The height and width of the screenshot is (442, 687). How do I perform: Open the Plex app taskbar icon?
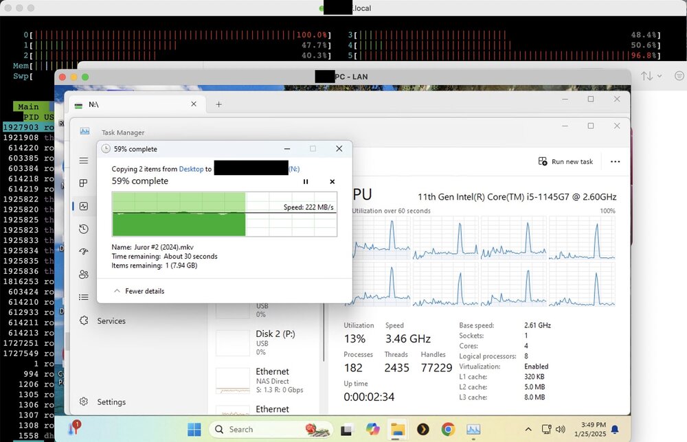pyautogui.click(x=423, y=430)
